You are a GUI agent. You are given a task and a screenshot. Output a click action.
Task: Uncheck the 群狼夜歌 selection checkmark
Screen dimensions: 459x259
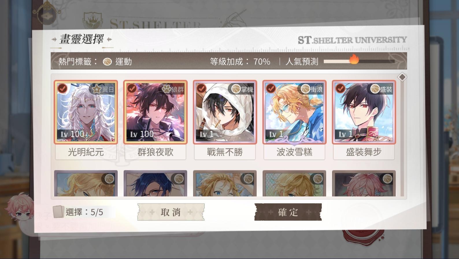click(x=132, y=88)
